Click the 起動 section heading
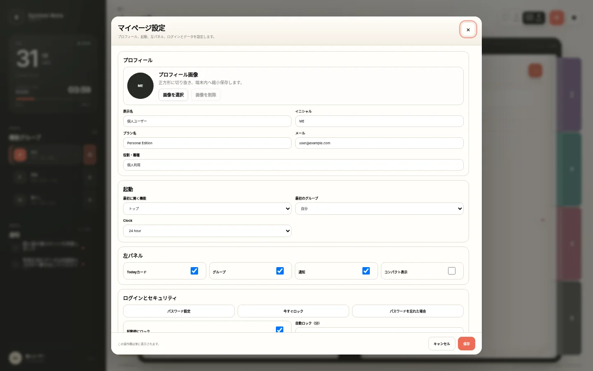 [128, 189]
